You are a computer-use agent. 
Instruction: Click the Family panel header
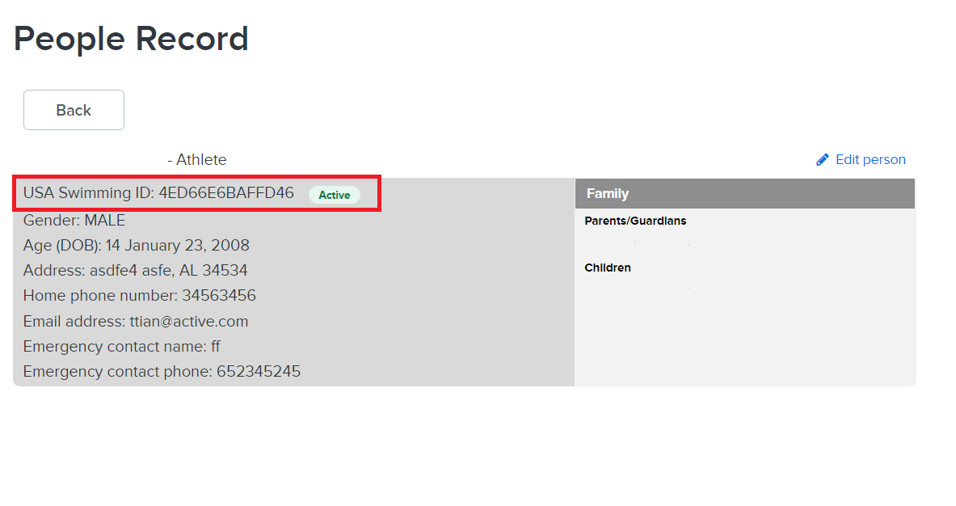click(744, 194)
